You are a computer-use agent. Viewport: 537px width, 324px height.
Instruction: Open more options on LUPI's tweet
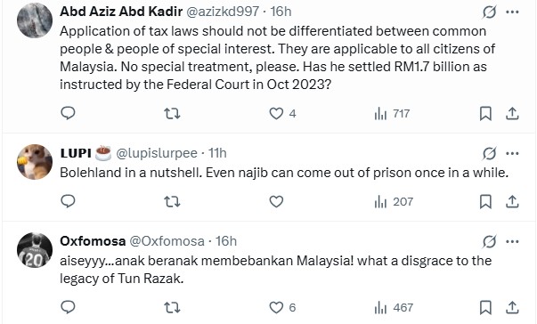[x=512, y=154]
